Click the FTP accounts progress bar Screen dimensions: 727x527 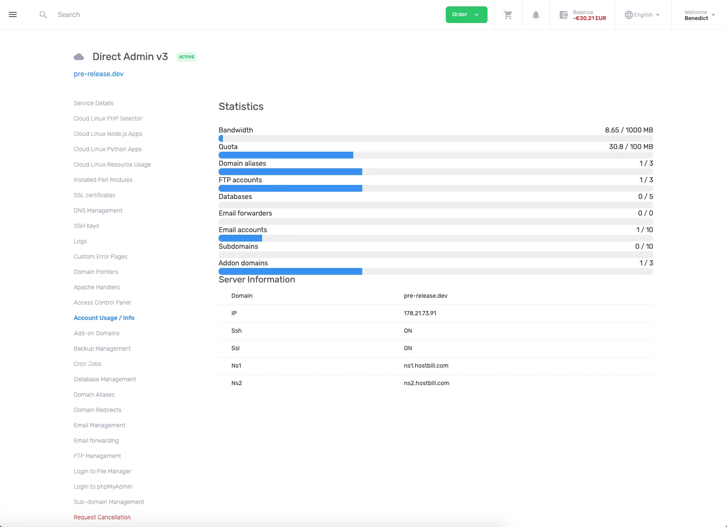[436, 188]
